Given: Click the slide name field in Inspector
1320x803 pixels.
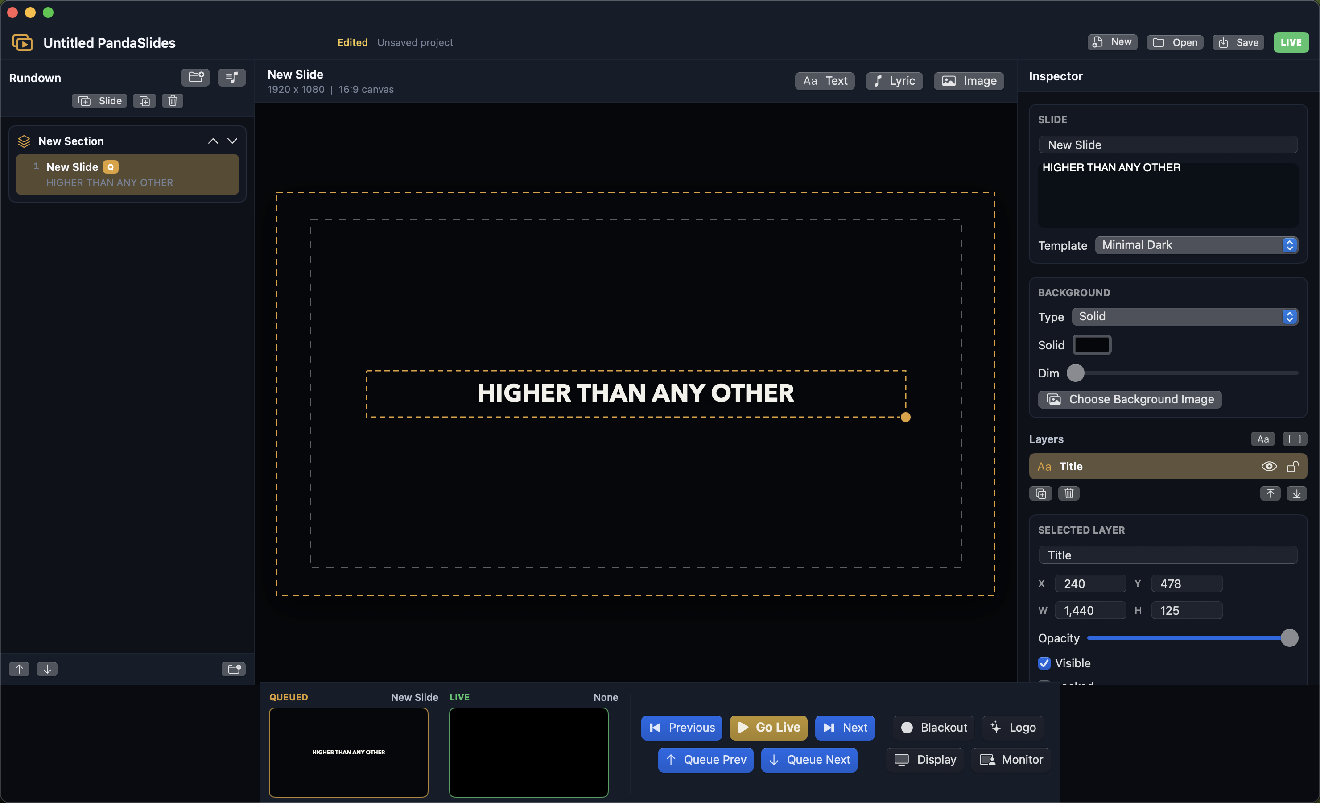Looking at the screenshot, I should click(1168, 145).
